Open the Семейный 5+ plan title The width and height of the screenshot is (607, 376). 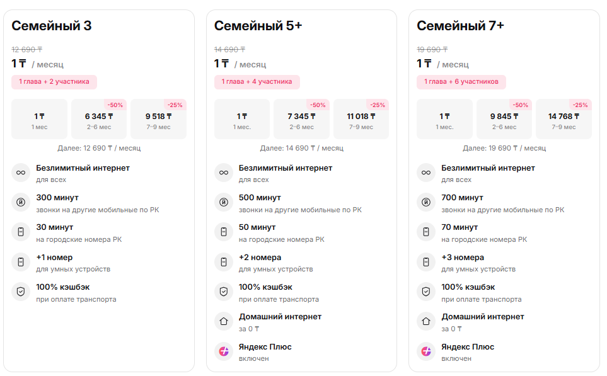(258, 26)
